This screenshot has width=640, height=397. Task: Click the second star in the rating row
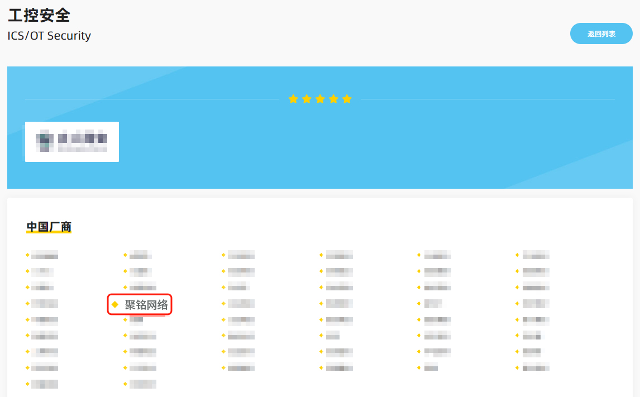[x=307, y=99]
